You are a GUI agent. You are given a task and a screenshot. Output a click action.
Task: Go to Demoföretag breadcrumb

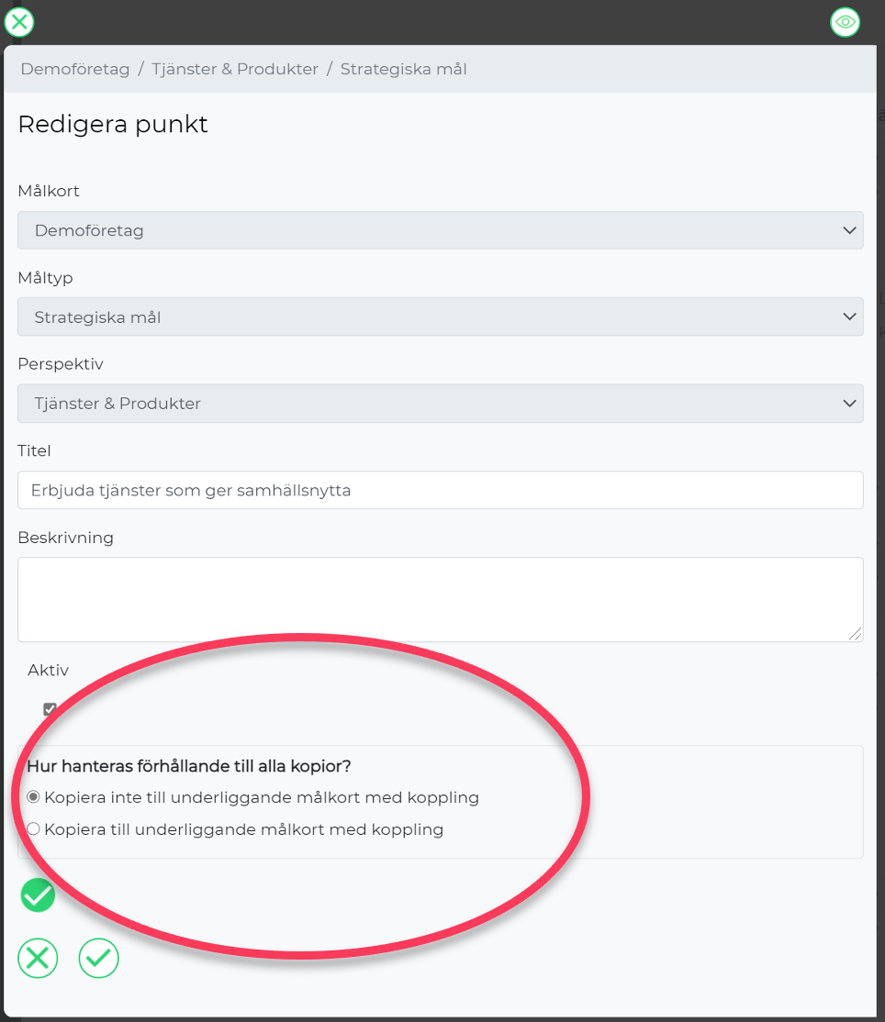point(75,69)
